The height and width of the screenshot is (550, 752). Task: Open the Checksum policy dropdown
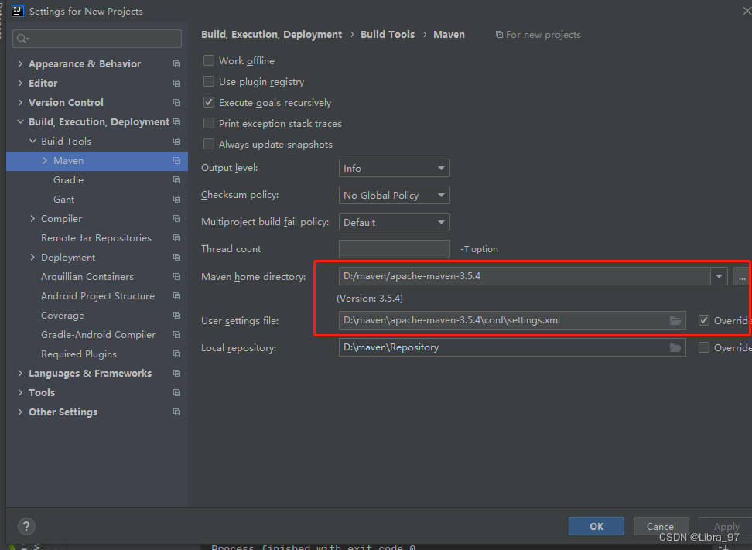(x=395, y=195)
